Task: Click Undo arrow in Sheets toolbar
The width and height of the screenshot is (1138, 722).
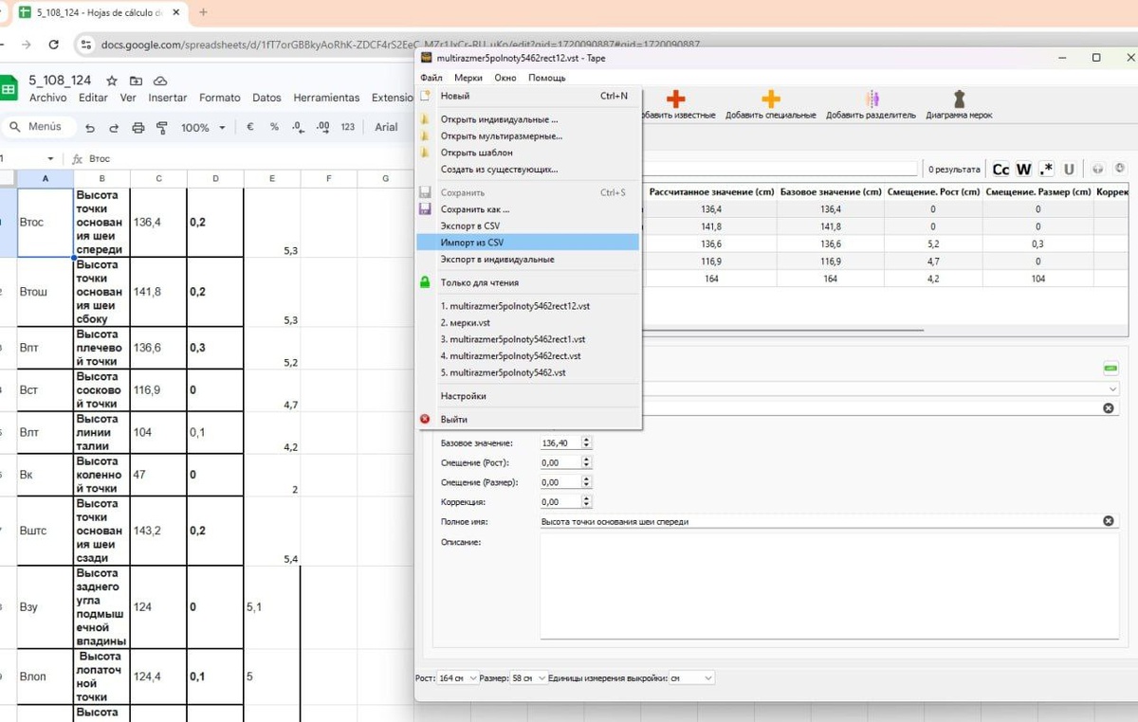Action: click(x=89, y=128)
